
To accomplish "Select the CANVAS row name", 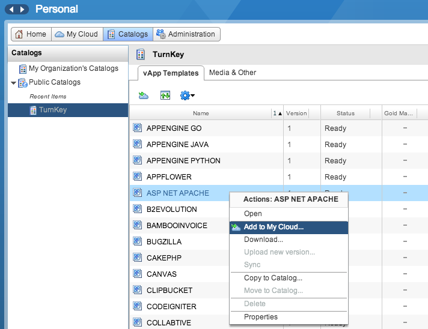I will [162, 274].
